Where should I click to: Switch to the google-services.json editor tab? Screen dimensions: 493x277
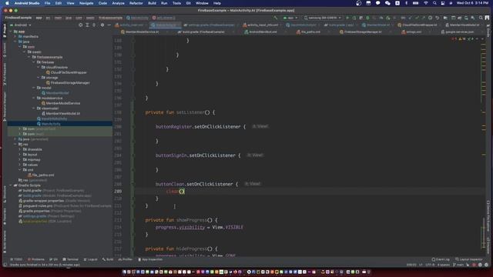pos(459,32)
